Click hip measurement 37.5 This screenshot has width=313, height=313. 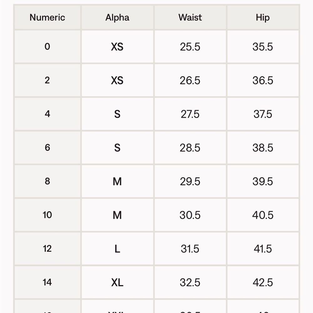tap(263, 114)
